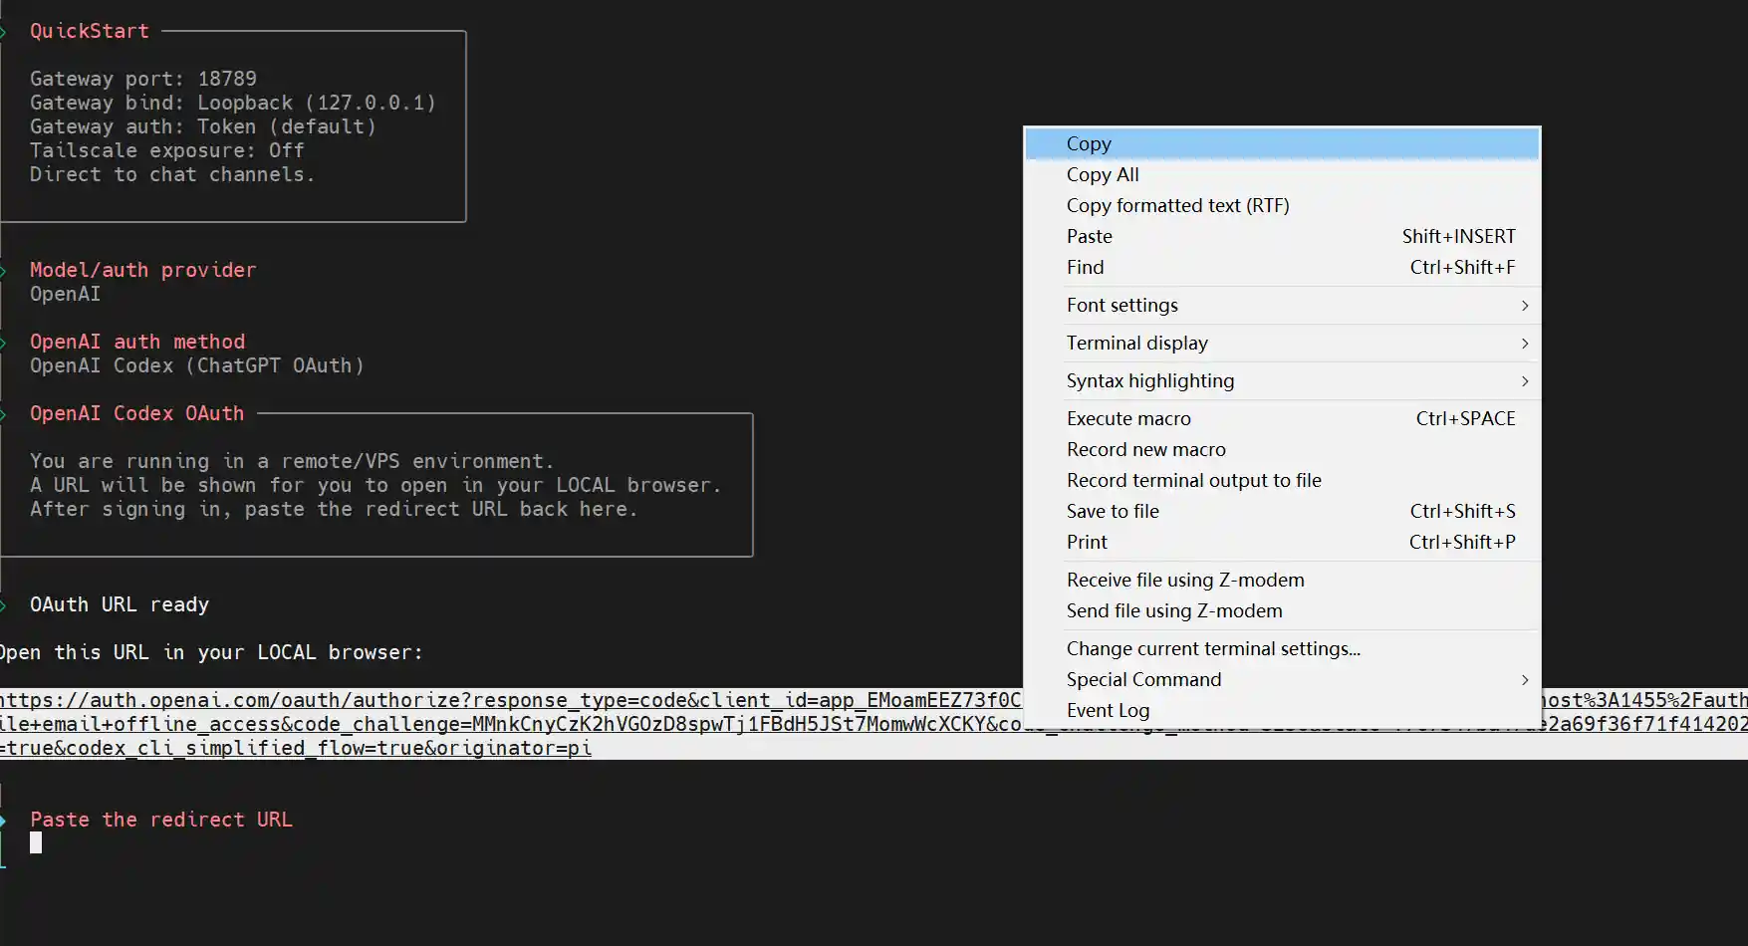Image resolution: width=1748 pixels, height=946 pixels.
Task: Expand the Font settings submenu
Action: [x=1122, y=305]
